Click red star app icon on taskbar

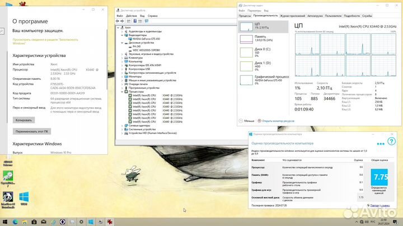click(110, 222)
